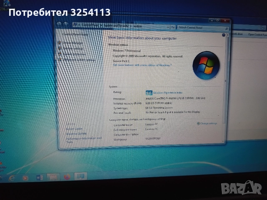267x200 pixels.
Task: Click Get more features with new edition link
Action: point(142,65)
